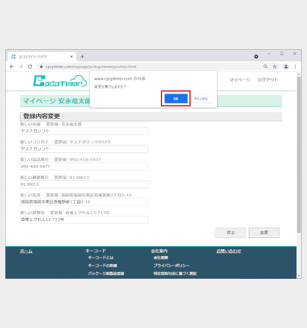The height and width of the screenshot is (328, 307).
Task: Close the コピコピタイマークラウド tab
Action: [71, 57]
